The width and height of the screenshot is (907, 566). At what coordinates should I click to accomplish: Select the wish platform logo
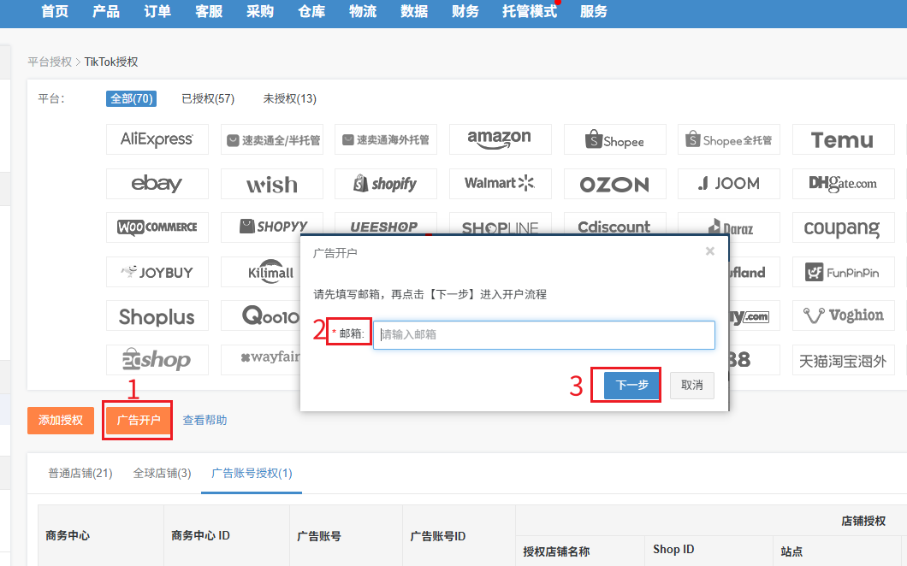[271, 184]
